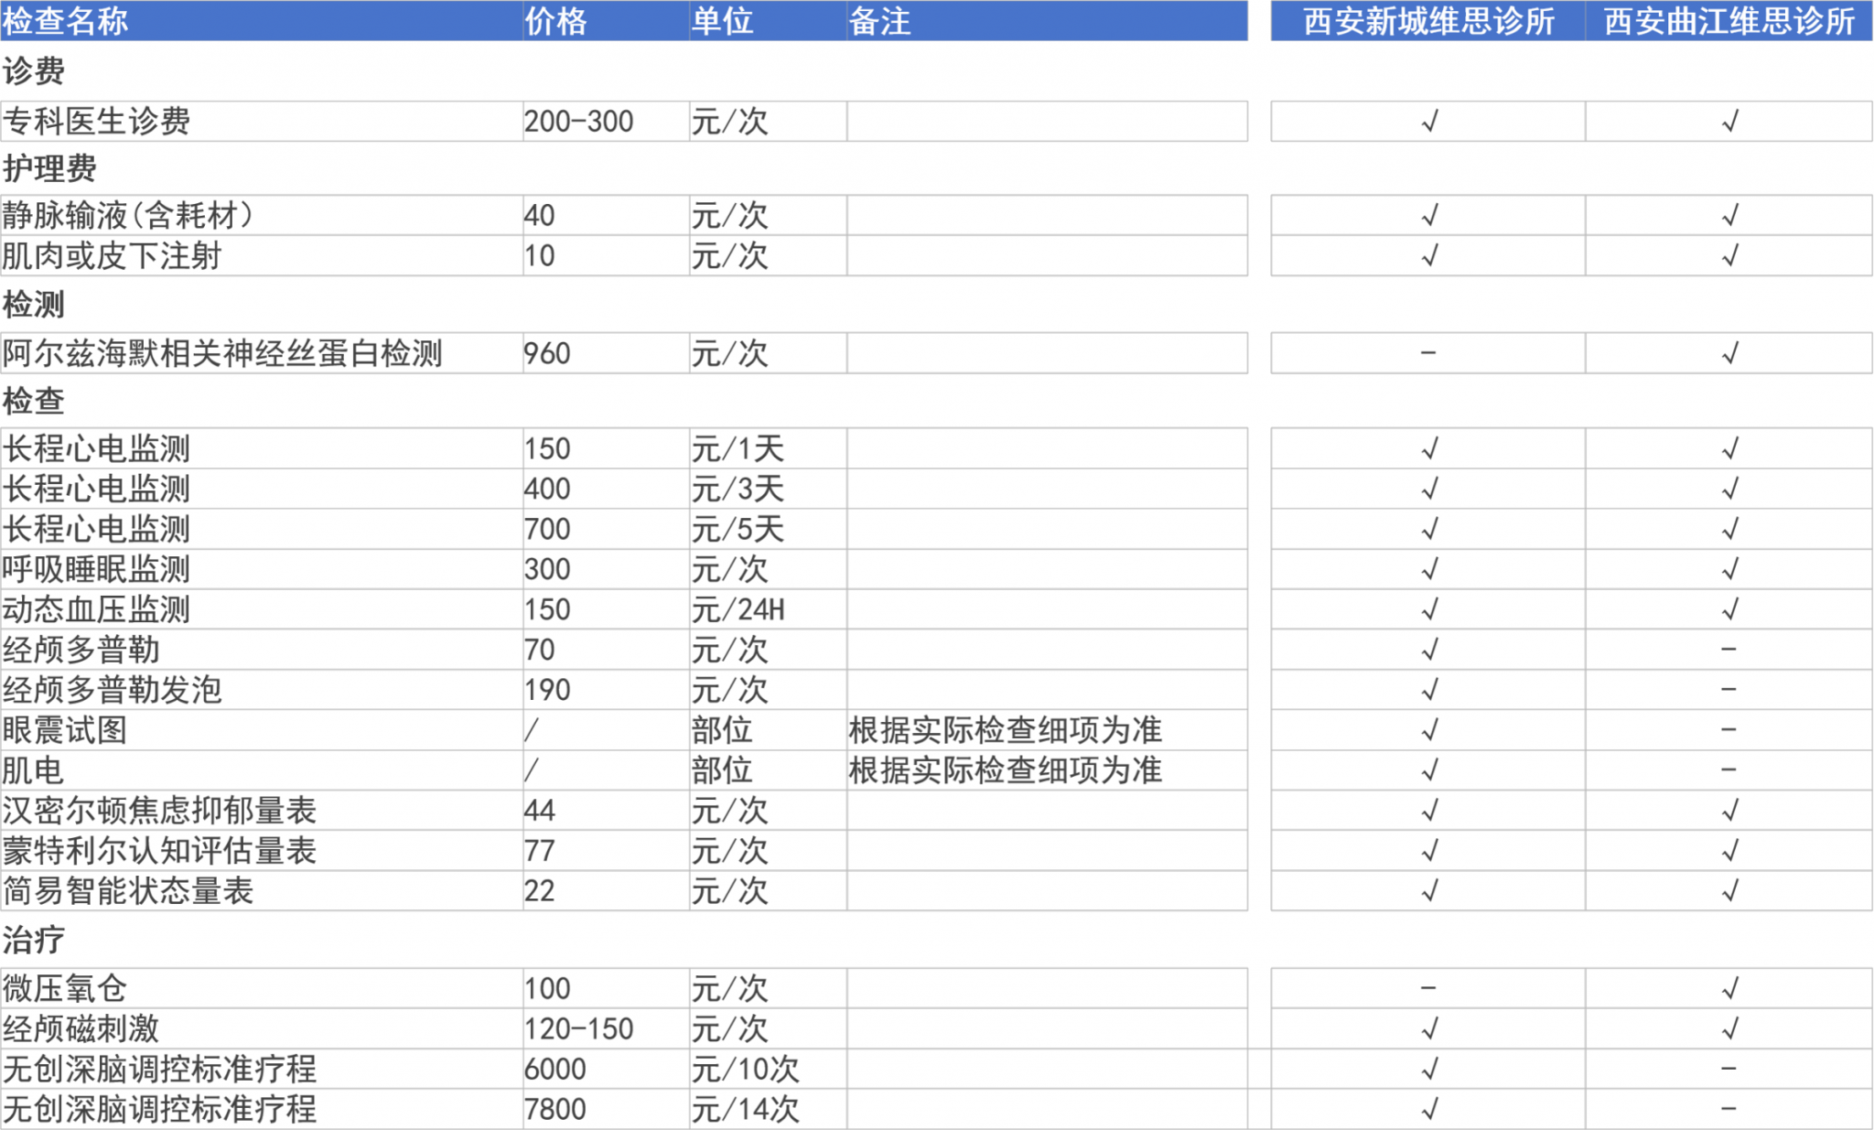Select the 眼震试图 cell

262,730
